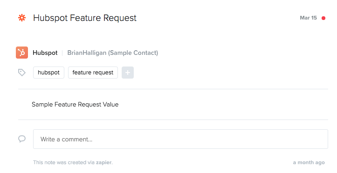The height and width of the screenshot is (173, 337).
Task: Focus the Write a comment field
Action: coord(180,139)
